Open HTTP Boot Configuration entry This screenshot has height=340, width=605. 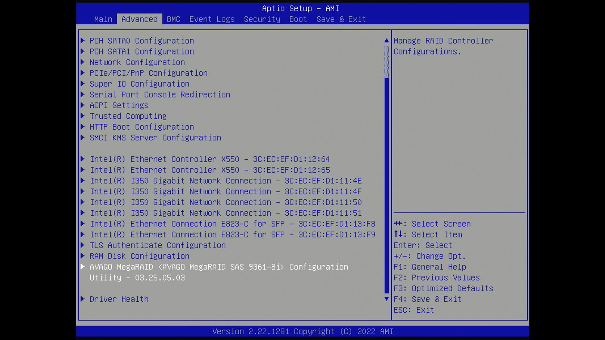coord(142,127)
